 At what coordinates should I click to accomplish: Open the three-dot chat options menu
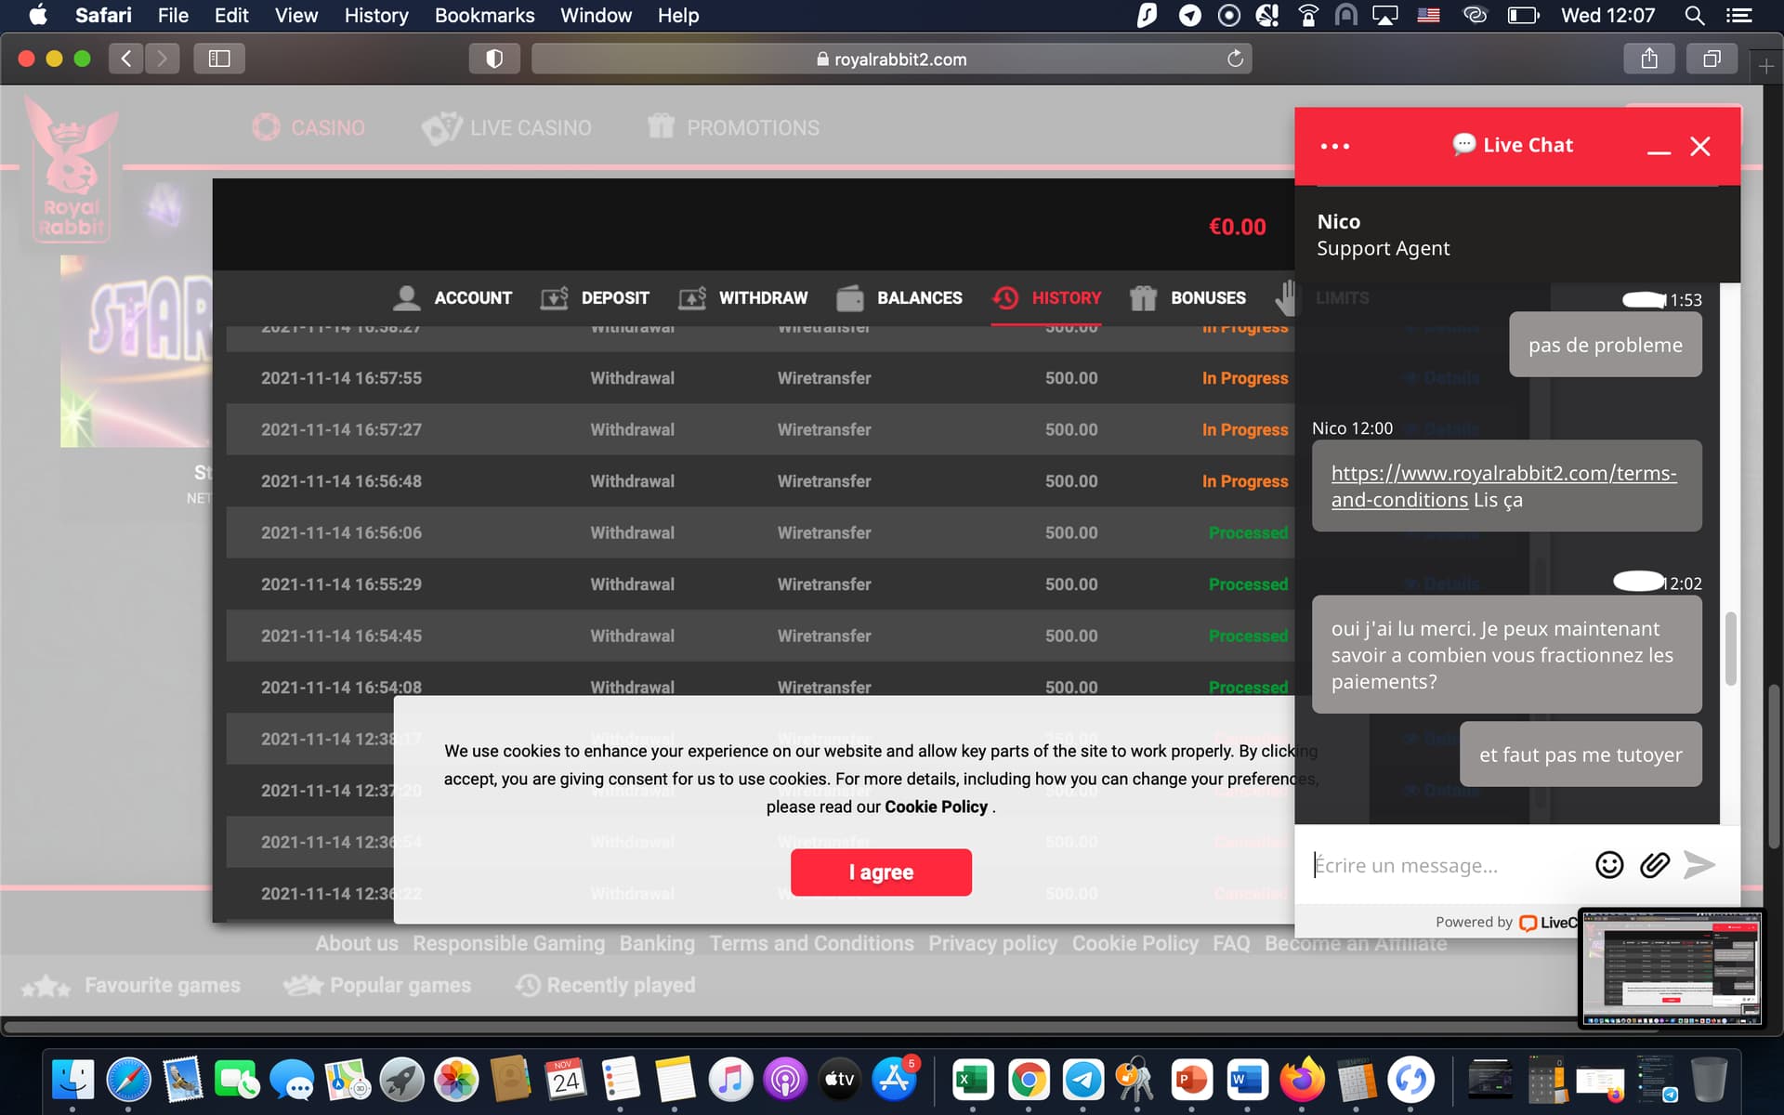tap(1335, 146)
